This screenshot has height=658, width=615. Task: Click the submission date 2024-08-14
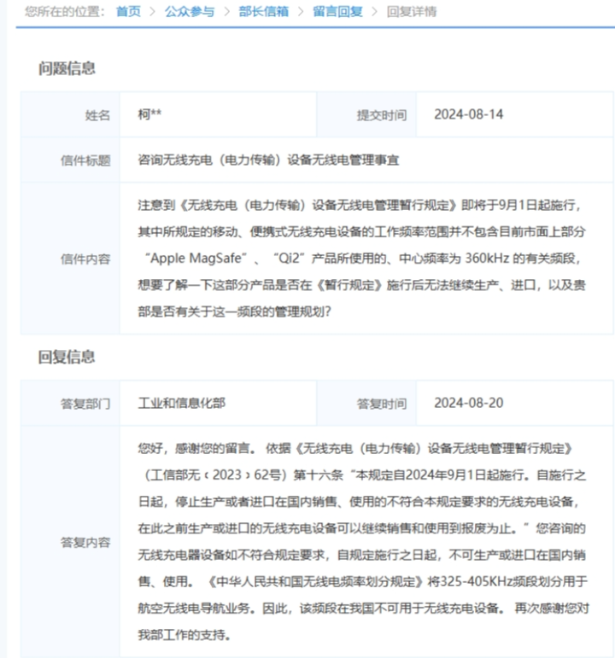coord(468,115)
